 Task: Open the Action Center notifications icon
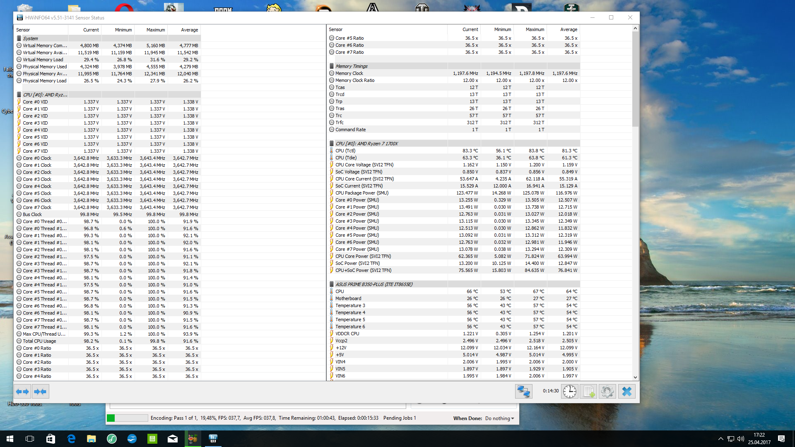click(x=781, y=439)
